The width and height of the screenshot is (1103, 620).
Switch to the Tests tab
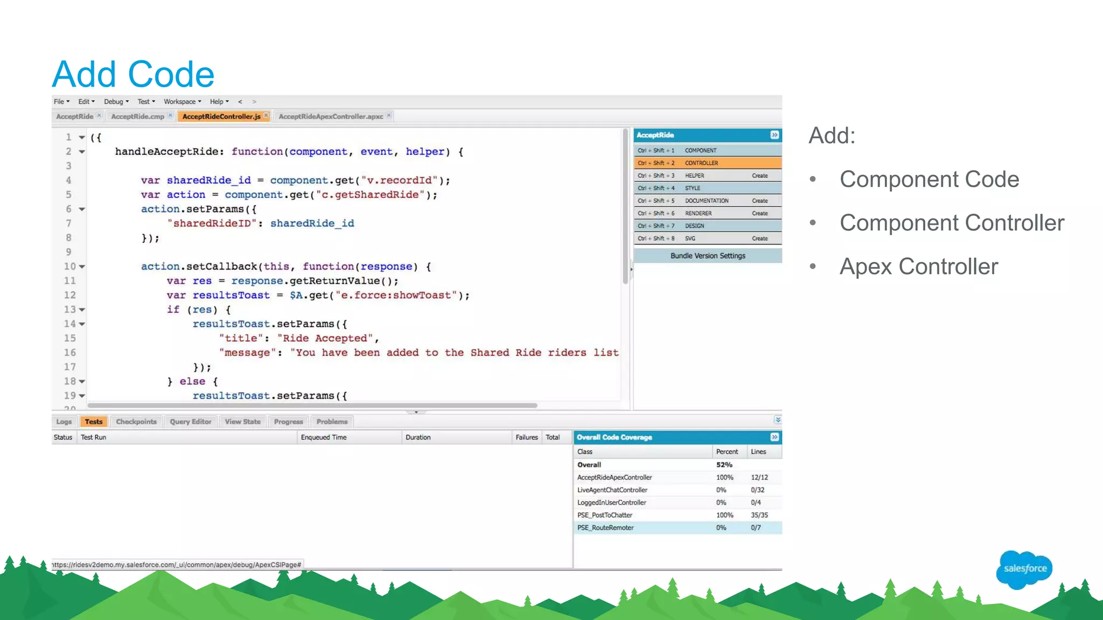pyautogui.click(x=94, y=421)
